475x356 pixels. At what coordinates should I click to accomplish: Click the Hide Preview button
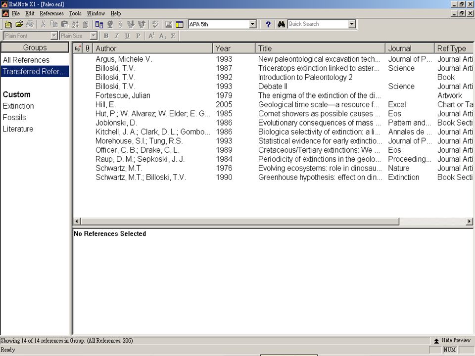coord(452,341)
